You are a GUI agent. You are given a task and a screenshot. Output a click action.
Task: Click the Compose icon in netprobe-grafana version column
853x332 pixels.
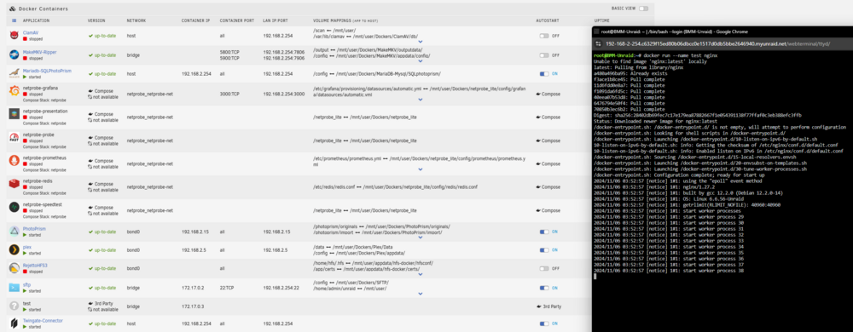(x=90, y=92)
